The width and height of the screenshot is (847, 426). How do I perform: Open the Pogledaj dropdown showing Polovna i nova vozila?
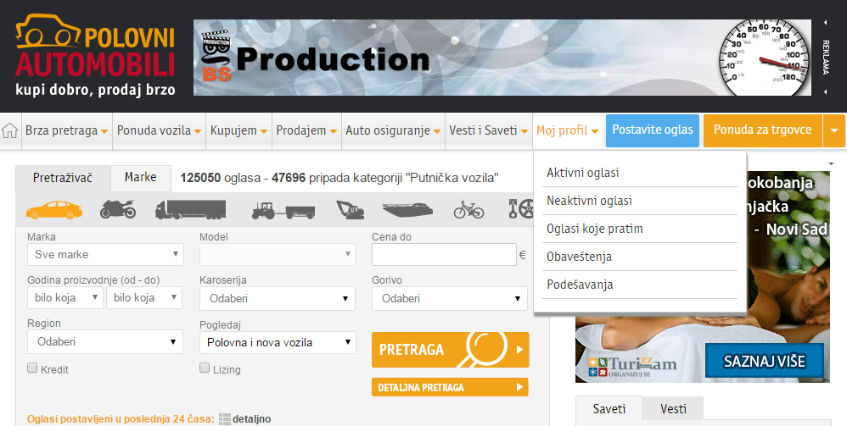pos(278,342)
